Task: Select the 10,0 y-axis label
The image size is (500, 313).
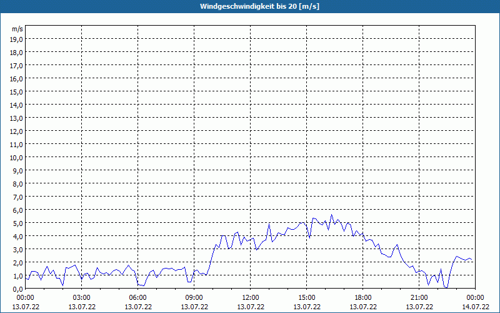Action: point(16,158)
